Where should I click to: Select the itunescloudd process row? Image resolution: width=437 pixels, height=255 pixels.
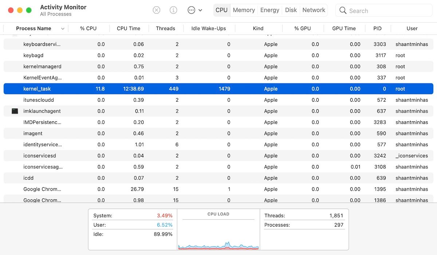tap(219, 100)
